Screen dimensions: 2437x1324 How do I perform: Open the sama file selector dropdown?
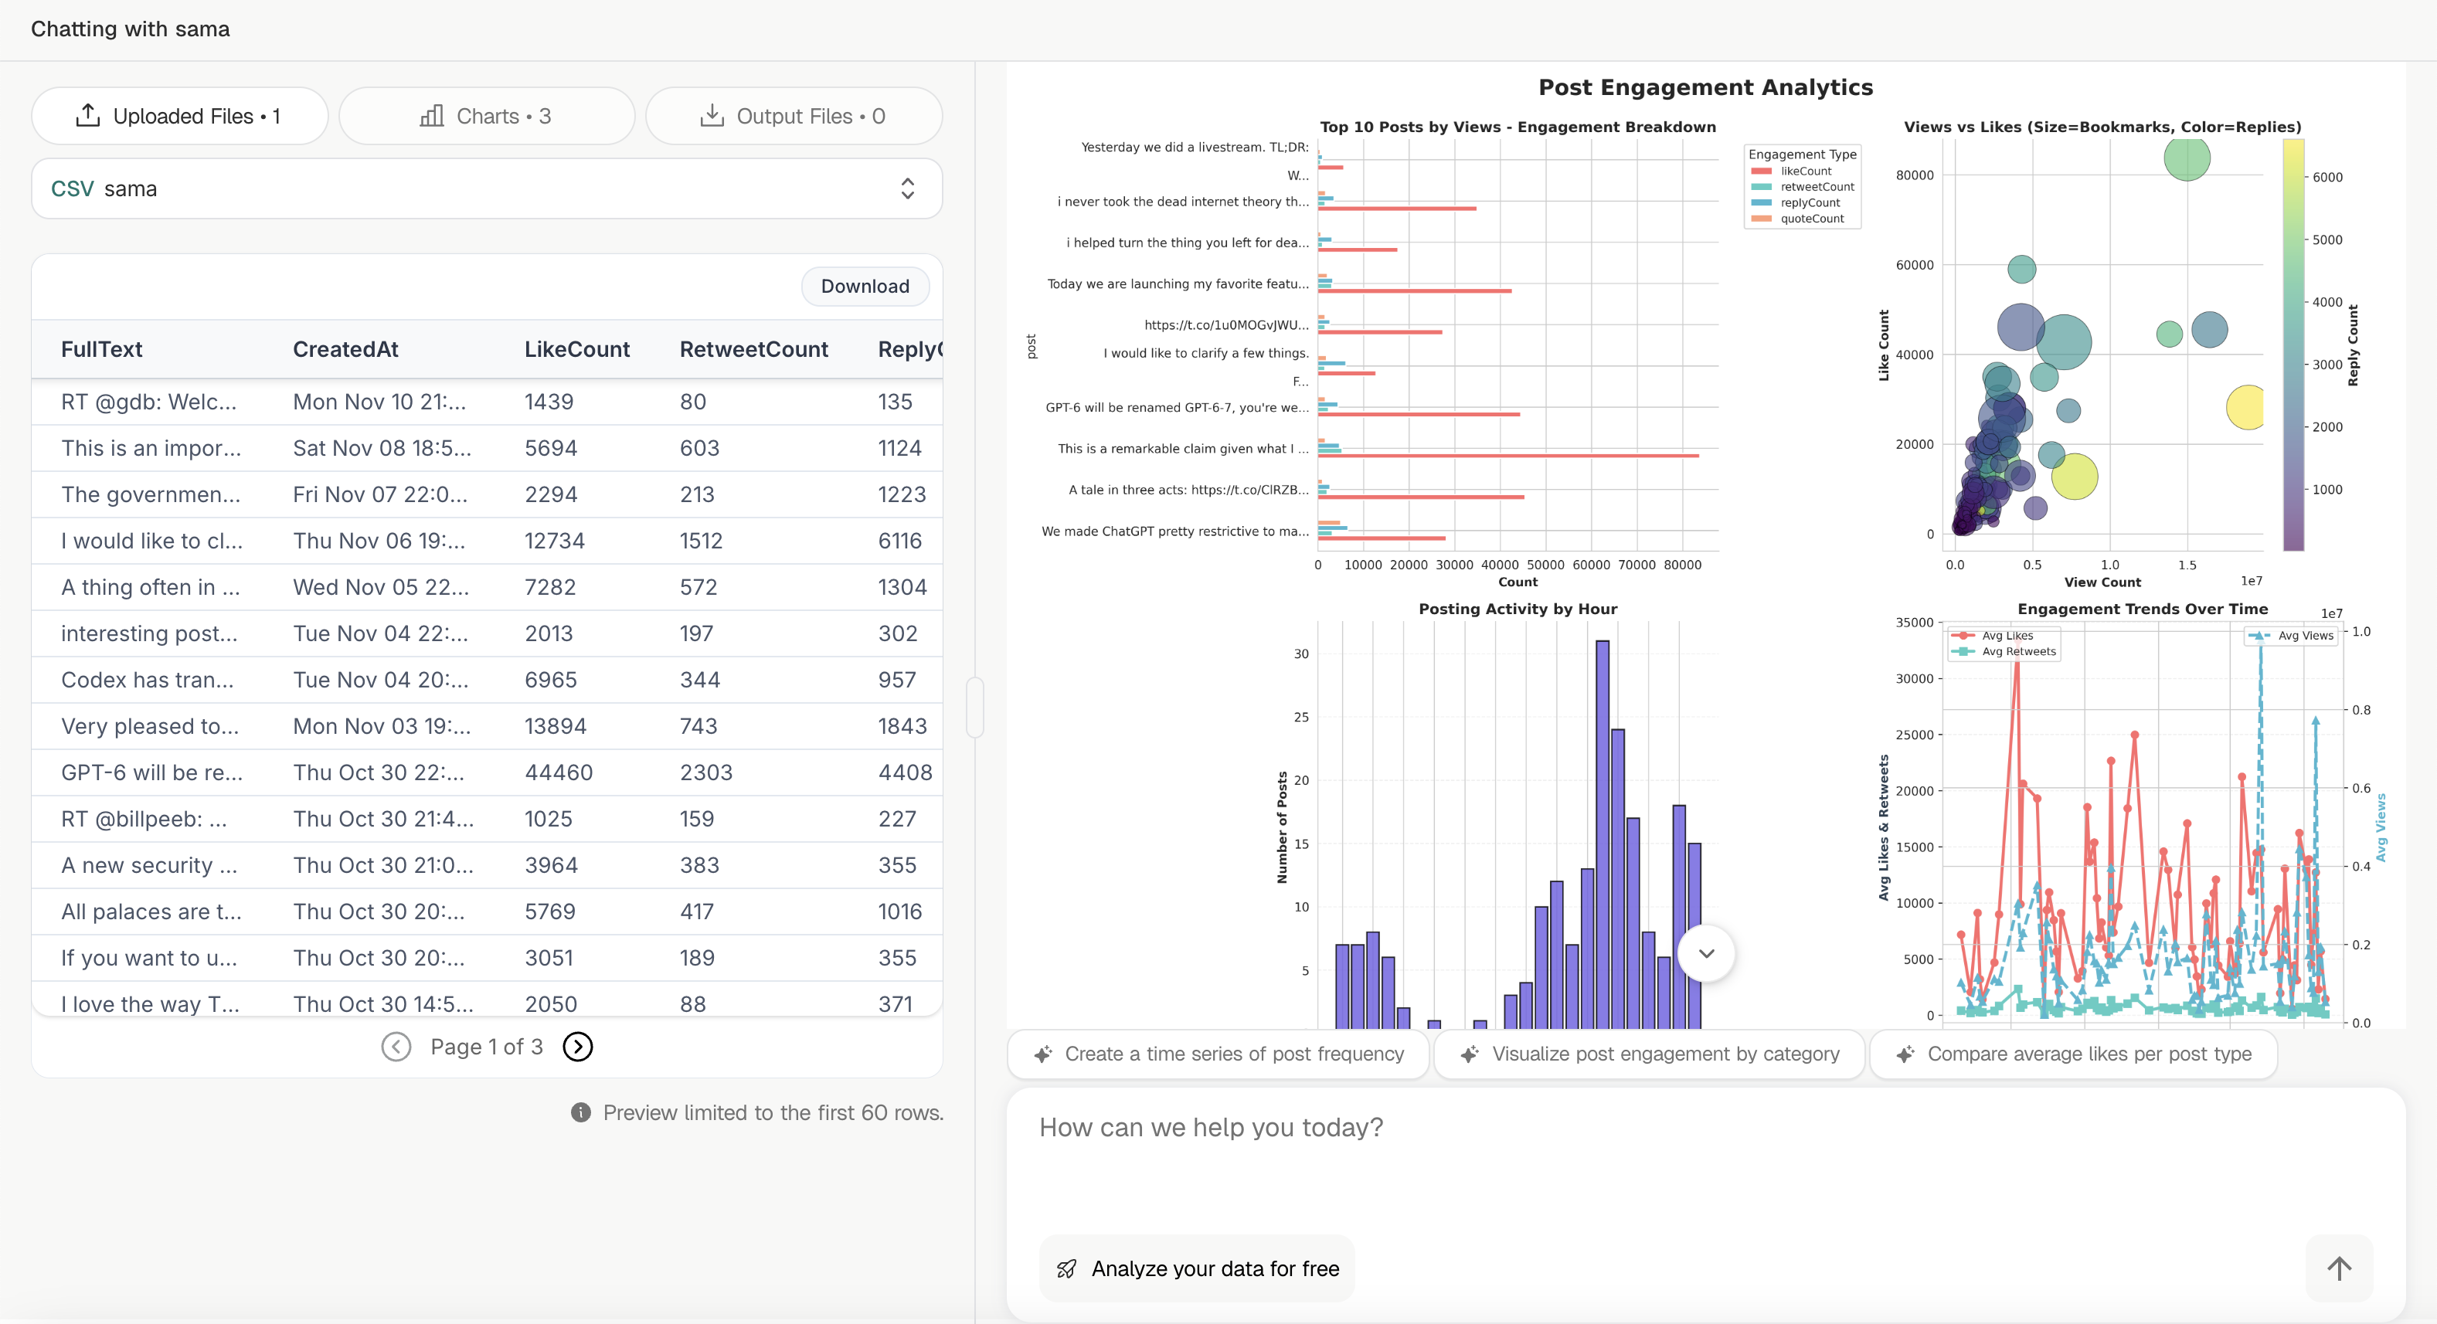tap(906, 188)
